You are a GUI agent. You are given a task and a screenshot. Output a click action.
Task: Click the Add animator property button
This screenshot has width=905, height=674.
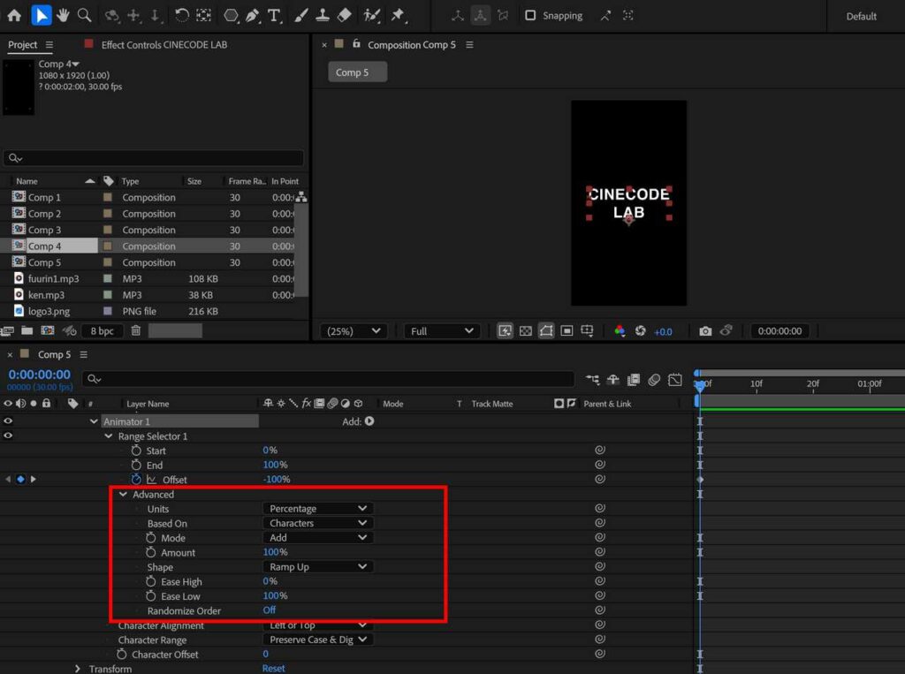(369, 421)
